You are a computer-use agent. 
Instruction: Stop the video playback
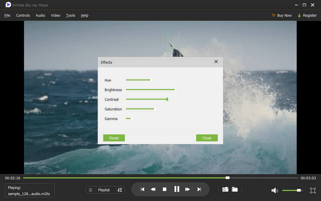click(165, 189)
